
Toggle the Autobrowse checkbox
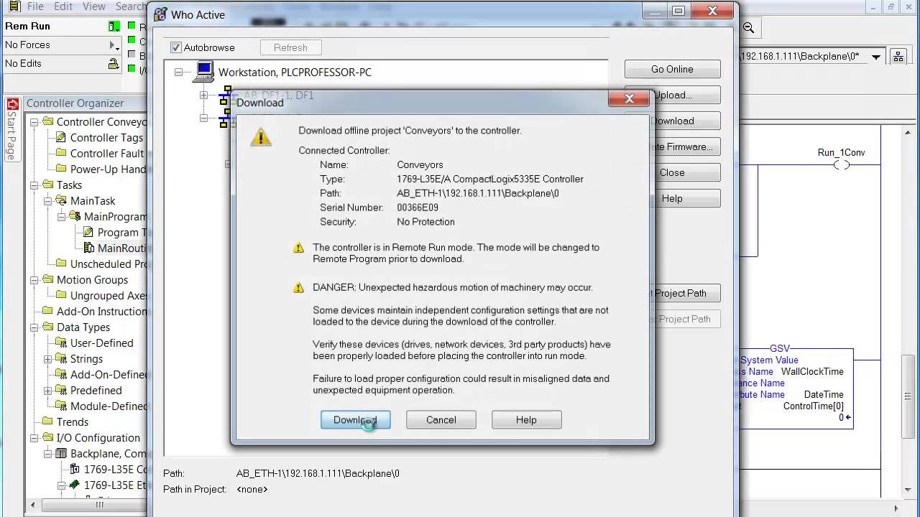(x=176, y=47)
